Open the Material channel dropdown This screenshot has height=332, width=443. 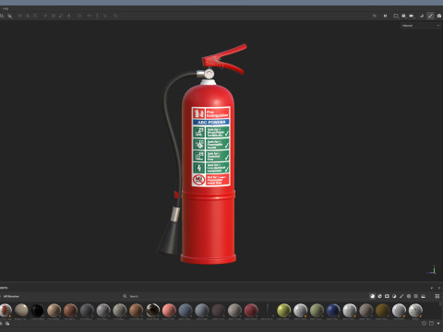[x=421, y=26]
